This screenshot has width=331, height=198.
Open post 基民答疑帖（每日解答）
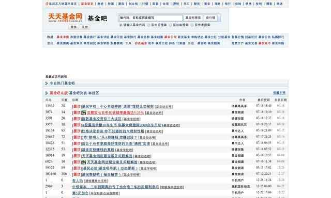[101, 175]
